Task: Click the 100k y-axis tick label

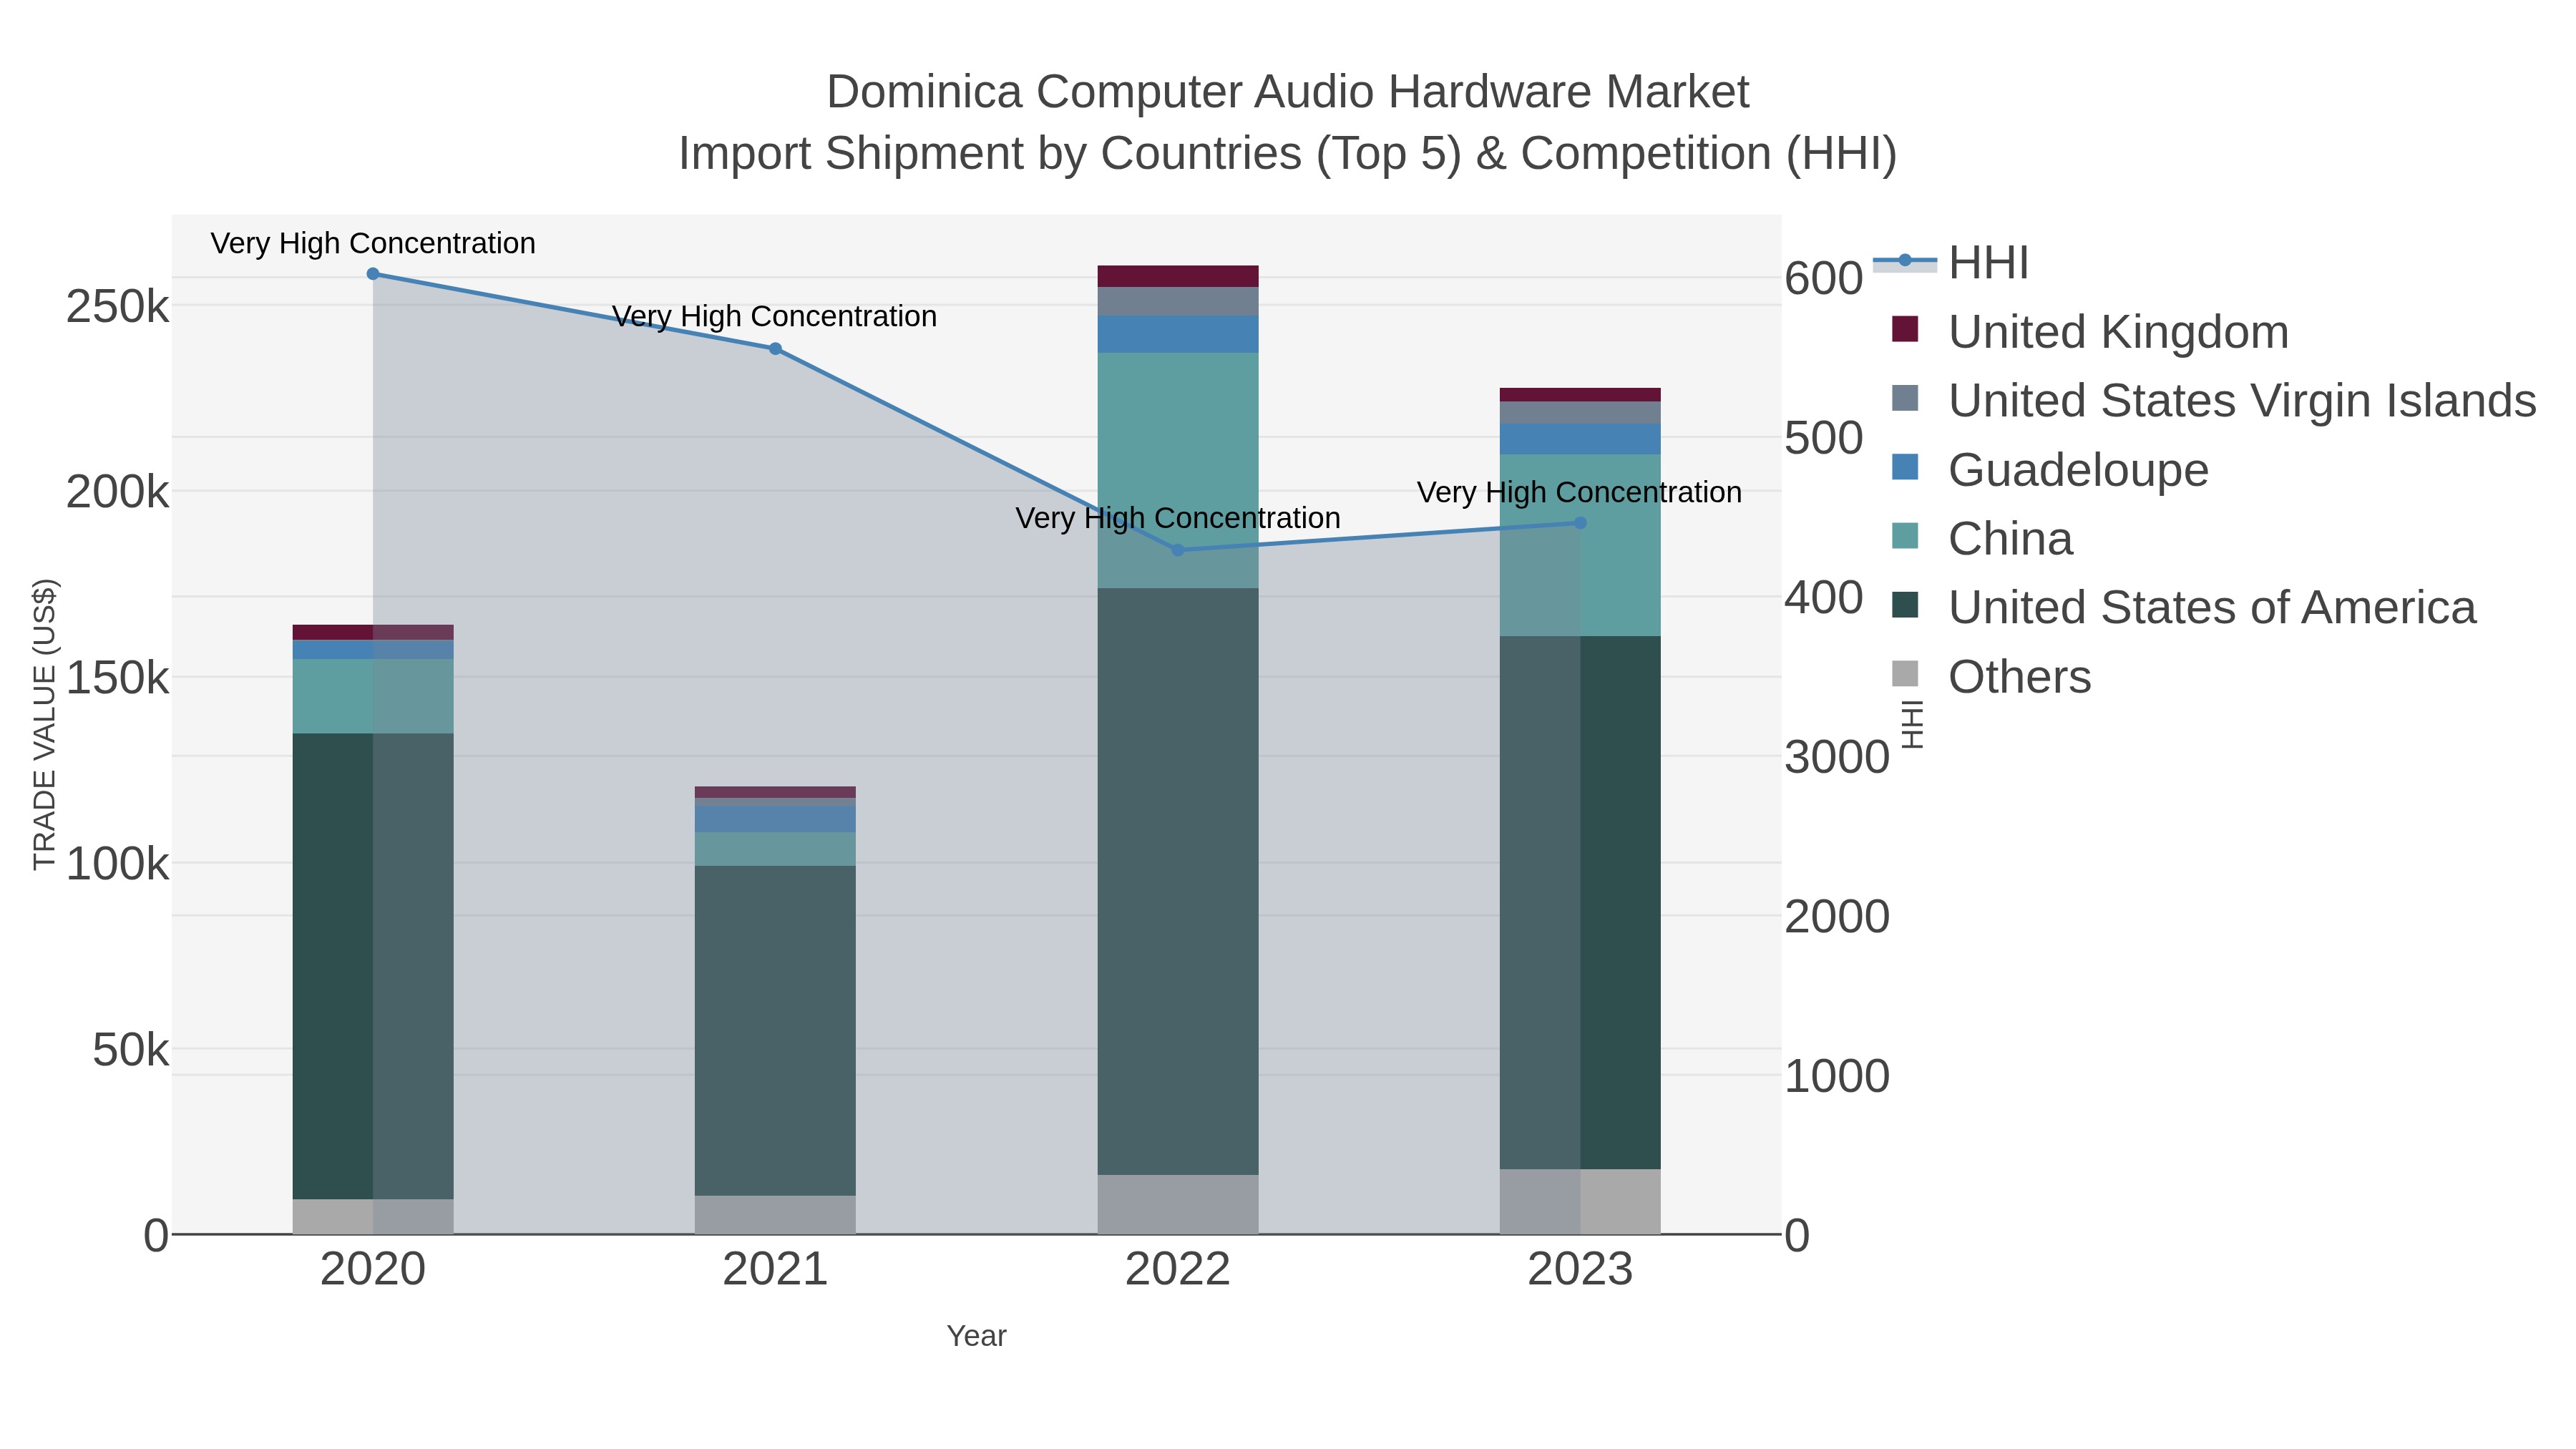Action: (x=117, y=864)
